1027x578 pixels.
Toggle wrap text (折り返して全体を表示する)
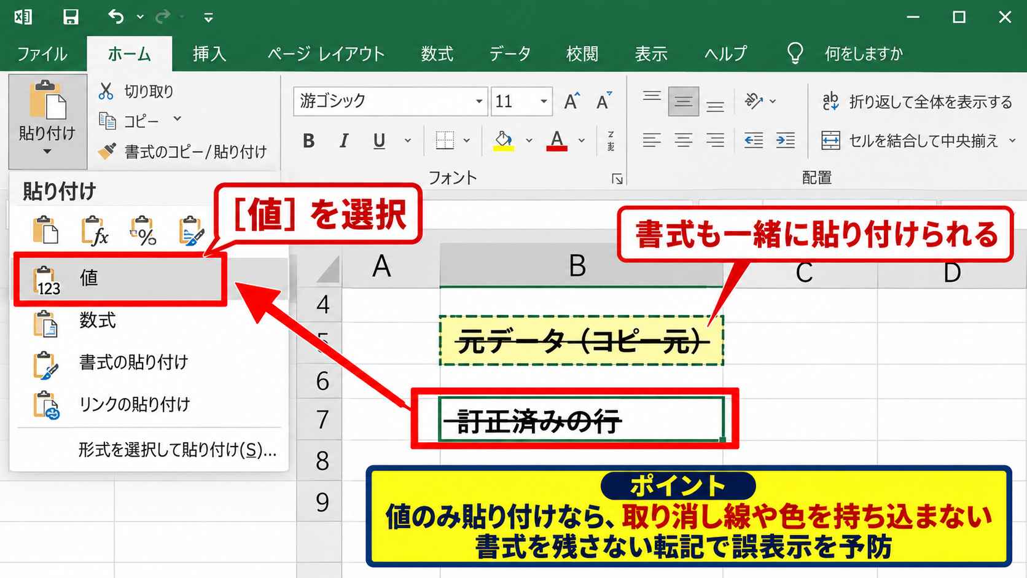click(917, 101)
